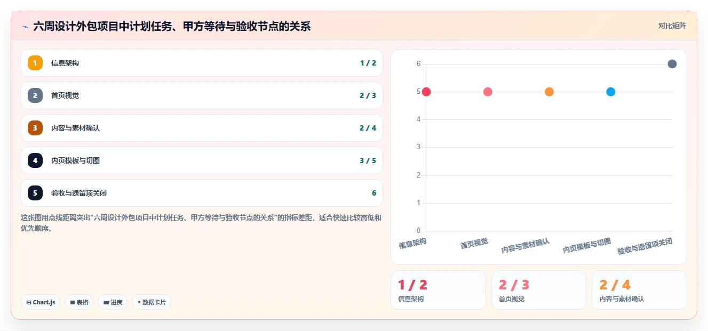Click the 对比矩阵 label in header

click(x=672, y=26)
